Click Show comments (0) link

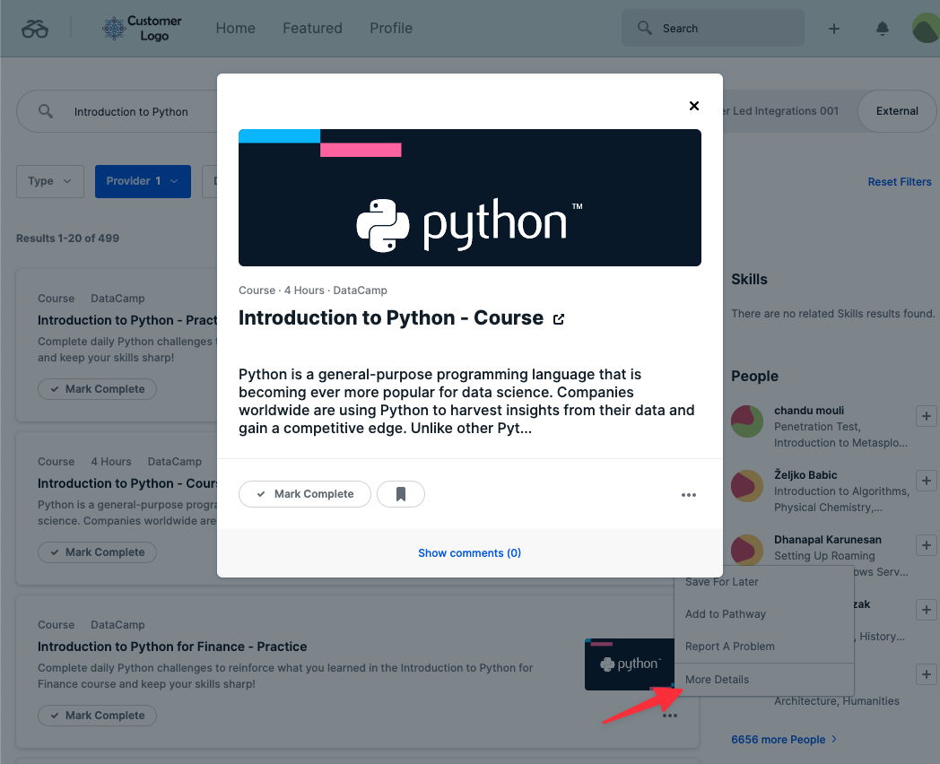(x=469, y=553)
